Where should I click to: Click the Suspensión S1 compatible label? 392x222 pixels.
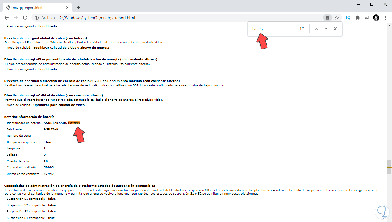[x=26, y=199]
